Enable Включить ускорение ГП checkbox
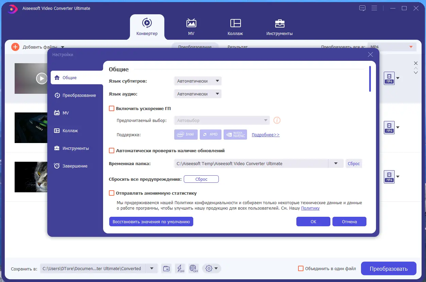 (x=112, y=109)
